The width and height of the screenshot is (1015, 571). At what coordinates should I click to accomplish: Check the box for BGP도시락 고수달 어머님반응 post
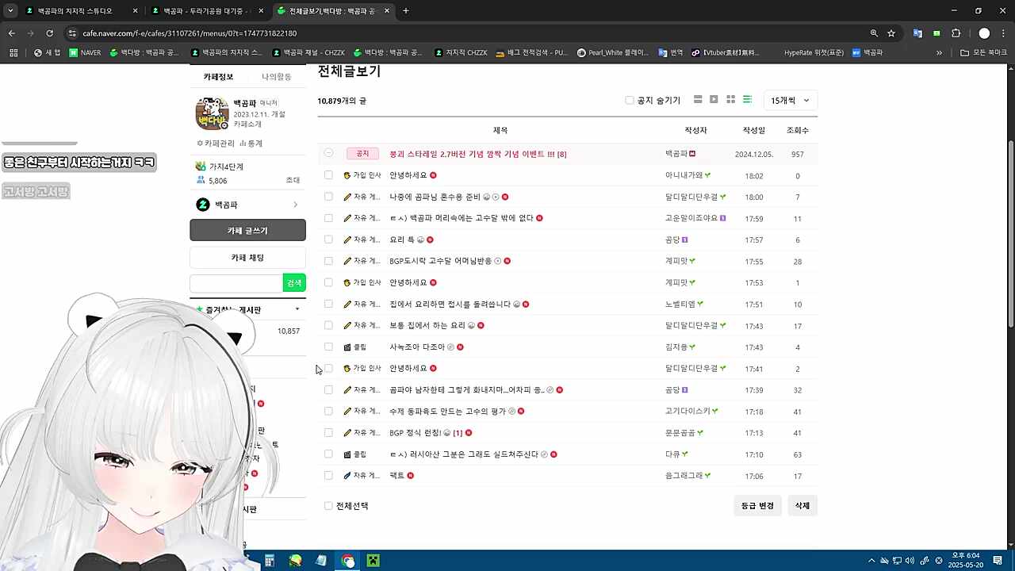[328, 261]
